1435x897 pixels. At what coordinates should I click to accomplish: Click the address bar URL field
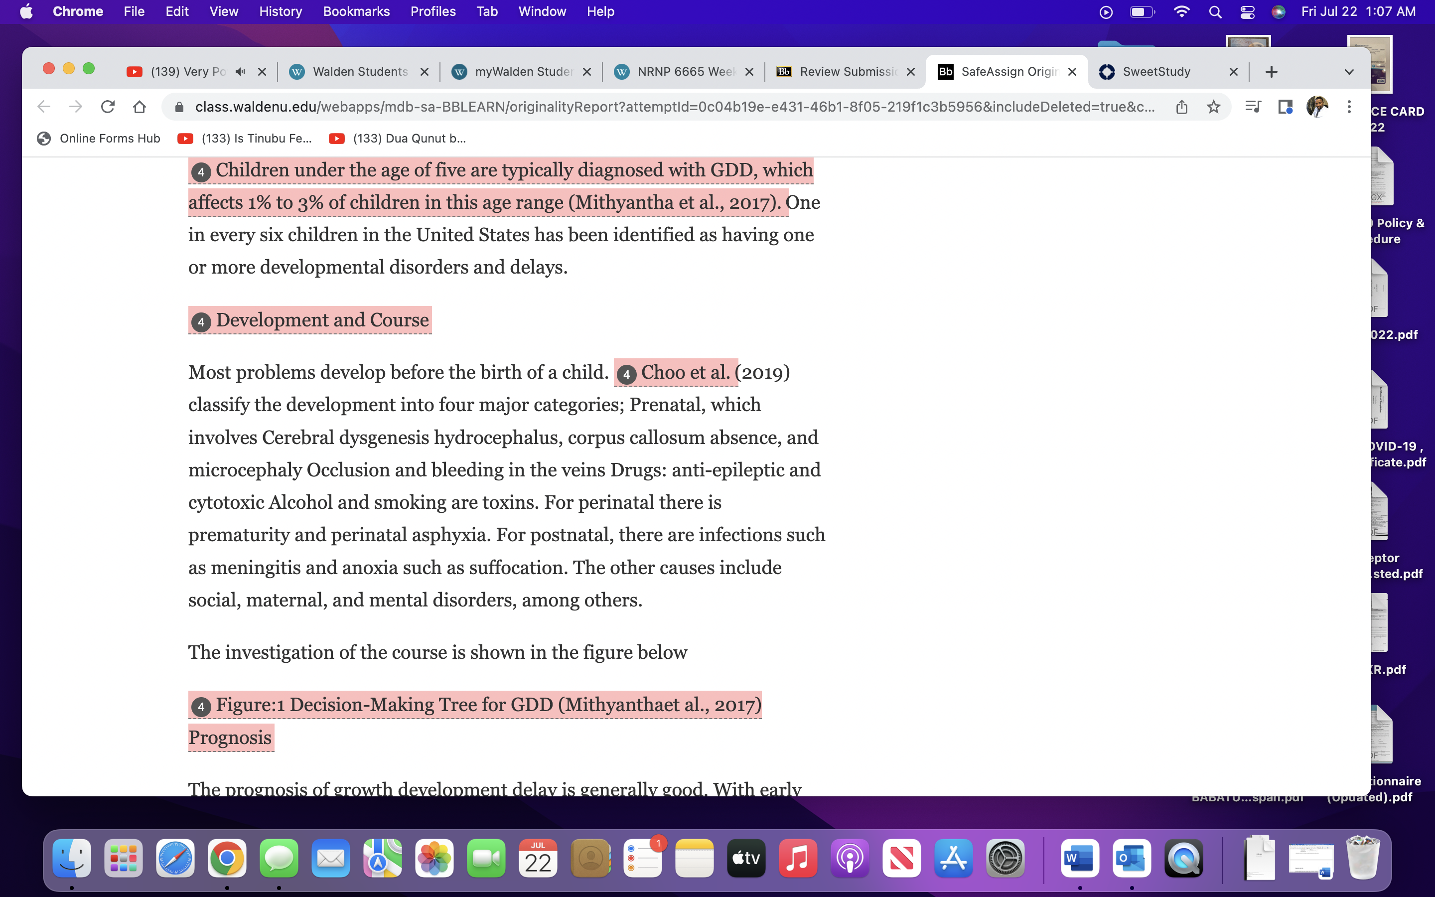click(x=675, y=107)
